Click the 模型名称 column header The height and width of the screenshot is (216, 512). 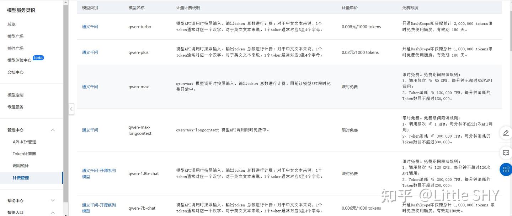click(137, 7)
